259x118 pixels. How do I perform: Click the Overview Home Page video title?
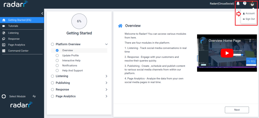[225, 41]
